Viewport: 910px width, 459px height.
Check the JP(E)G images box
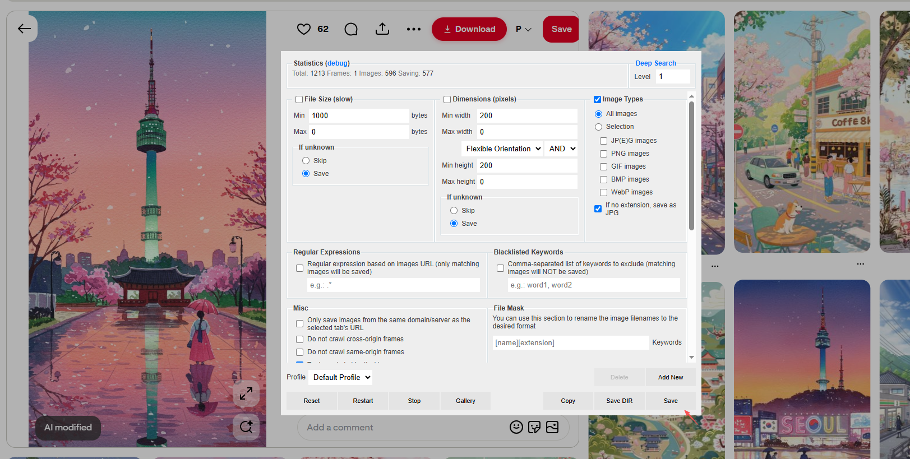tap(604, 141)
